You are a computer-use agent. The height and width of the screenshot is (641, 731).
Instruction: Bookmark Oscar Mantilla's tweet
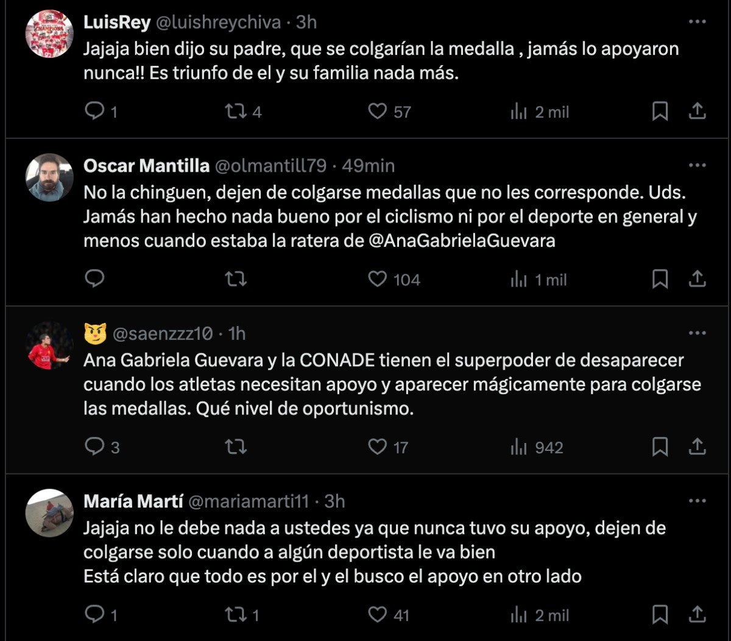(660, 279)
